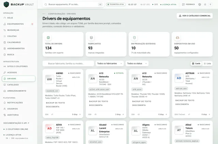Click the 2 Coletores Online status
218x144 pixels.
click(16, 129)
